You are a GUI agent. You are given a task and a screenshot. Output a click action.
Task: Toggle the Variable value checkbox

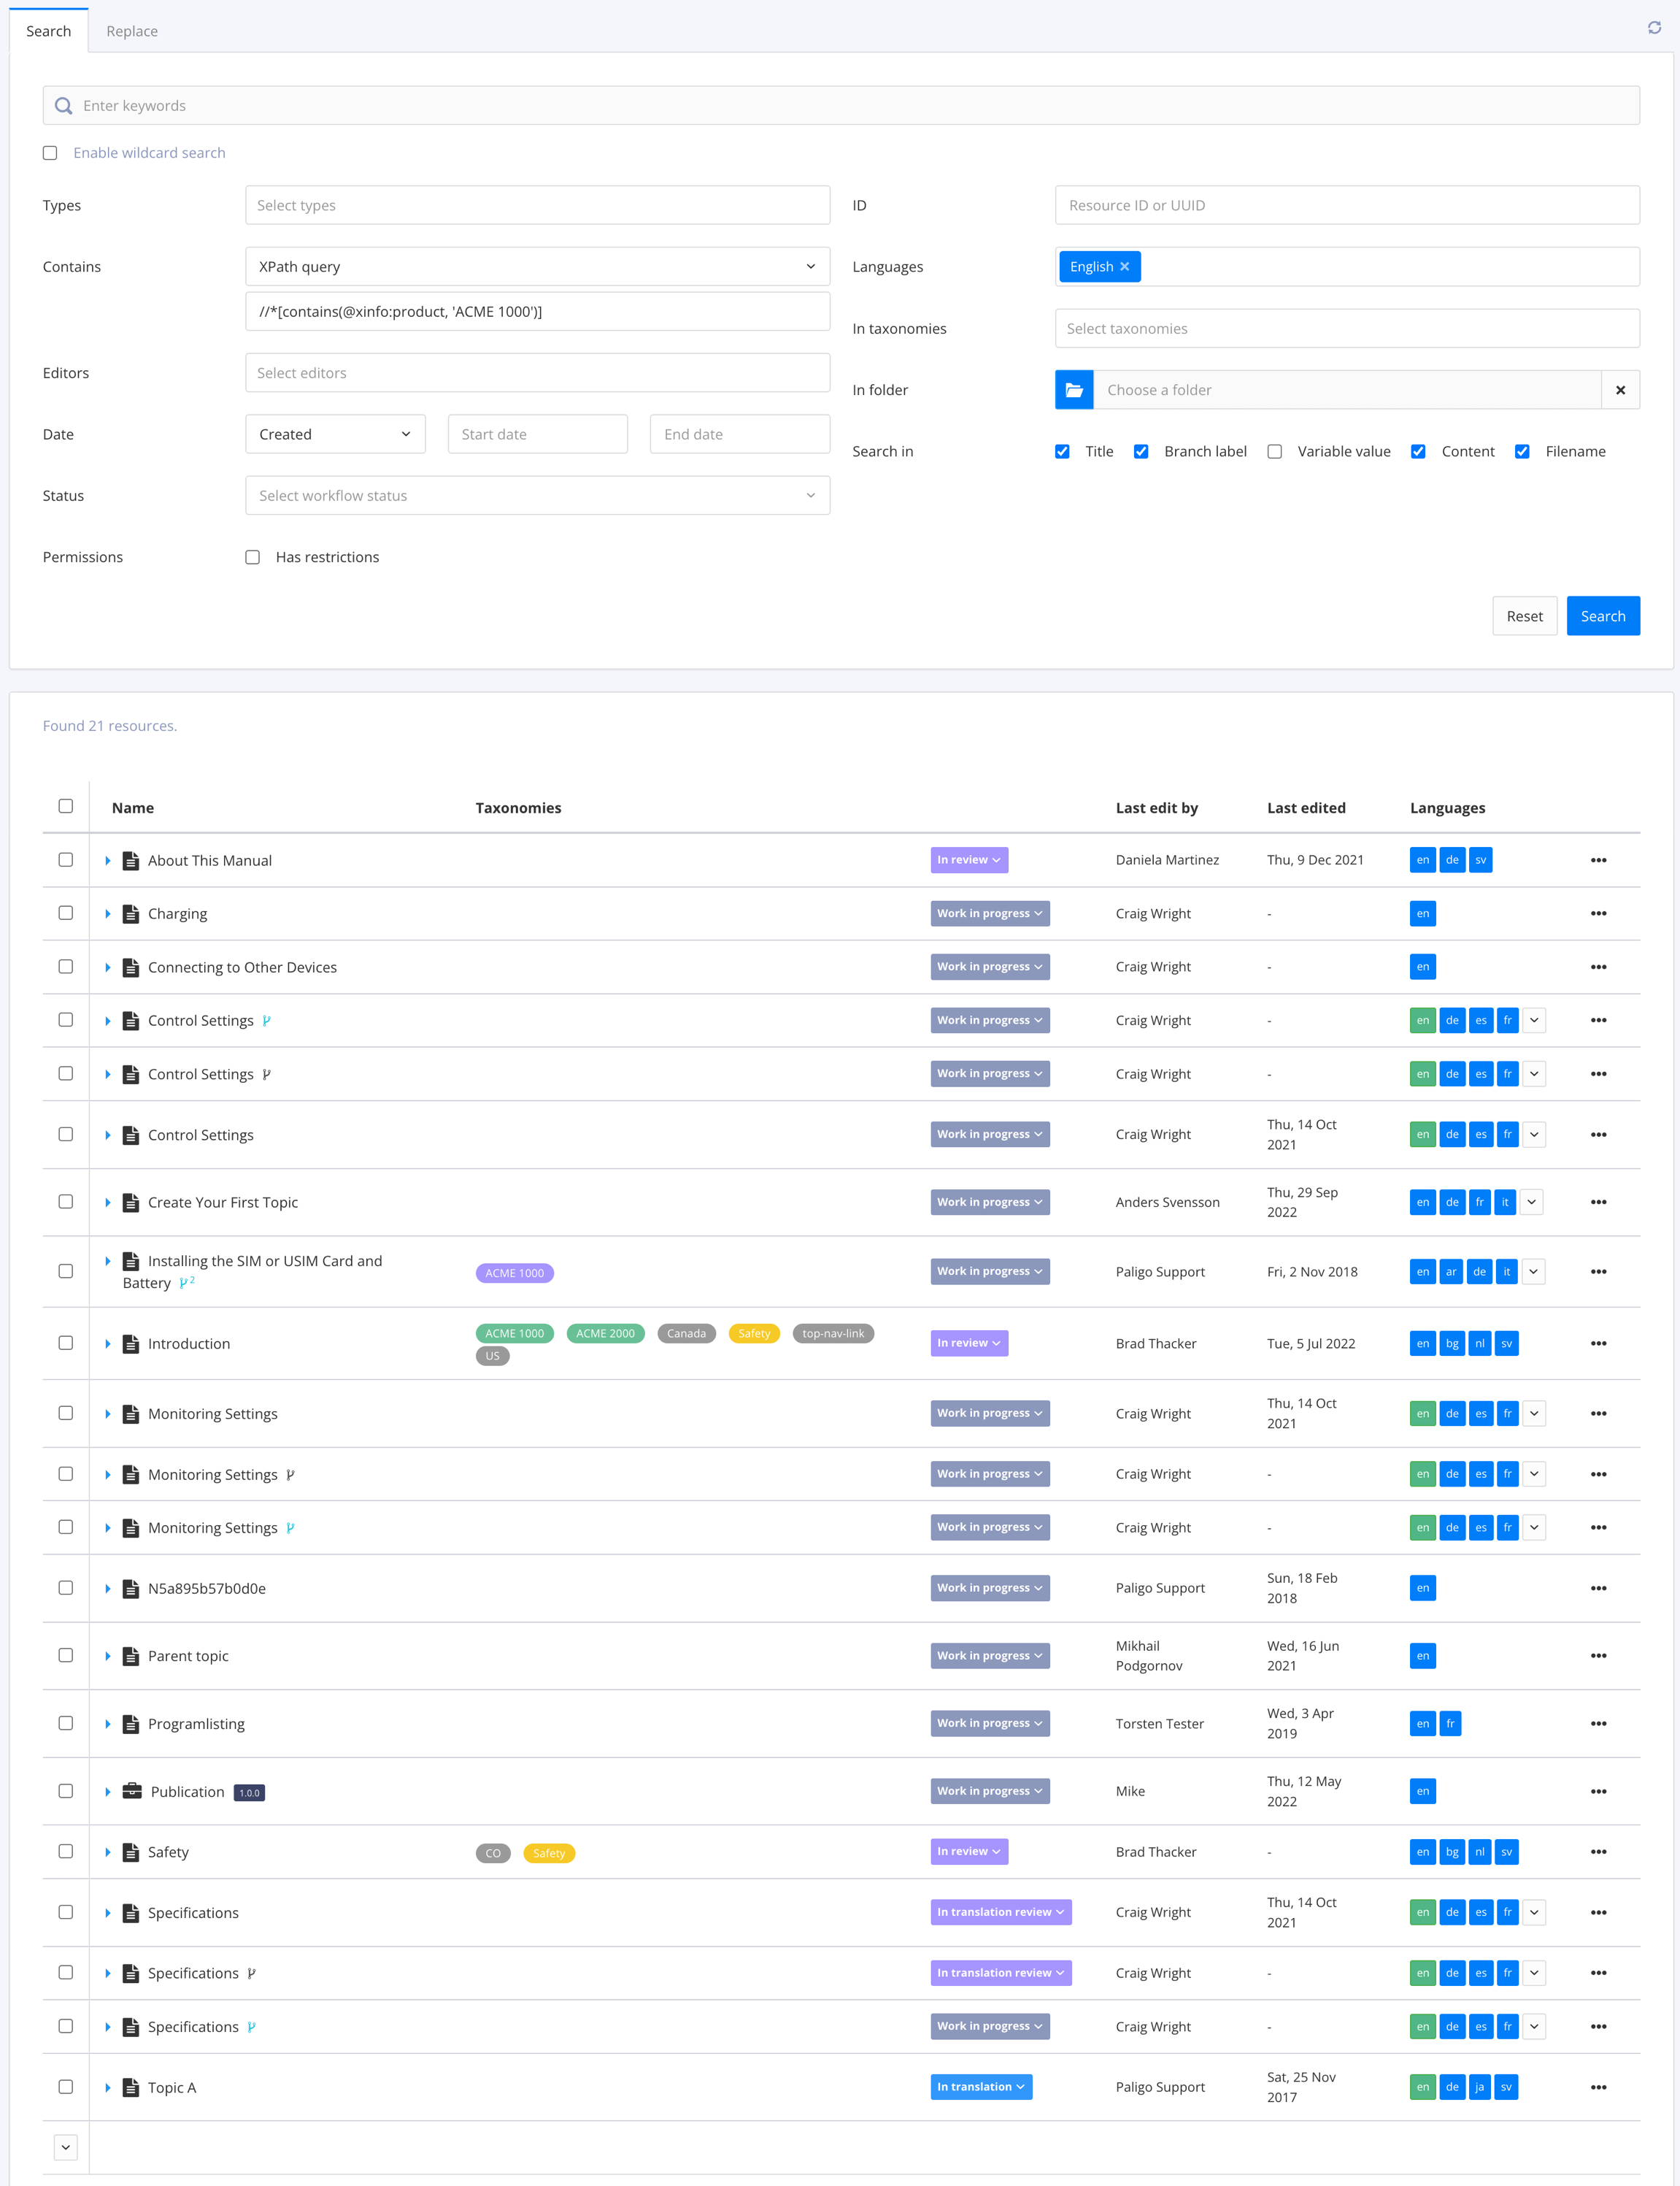(x=1274, y=451)
